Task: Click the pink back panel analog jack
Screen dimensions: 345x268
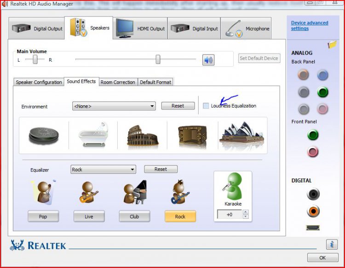Action: (323, 109)
